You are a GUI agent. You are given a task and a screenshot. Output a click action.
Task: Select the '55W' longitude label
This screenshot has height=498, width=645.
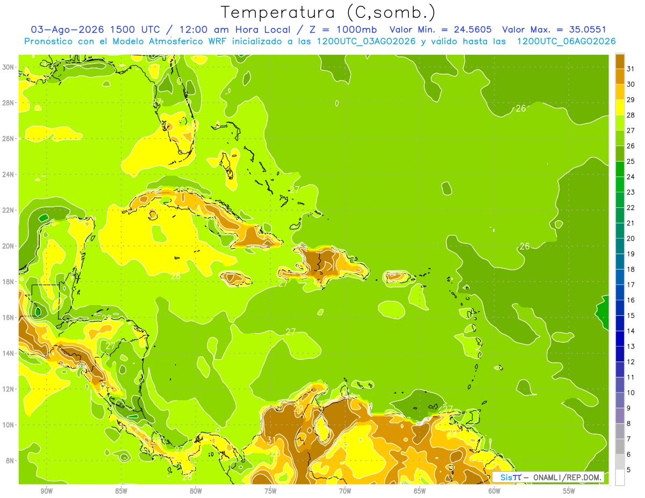coord(569,491)
